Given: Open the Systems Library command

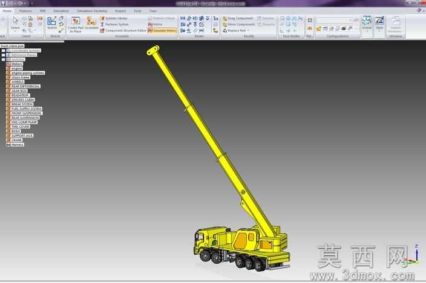Looking at the screenshot, I should [114, 18].
